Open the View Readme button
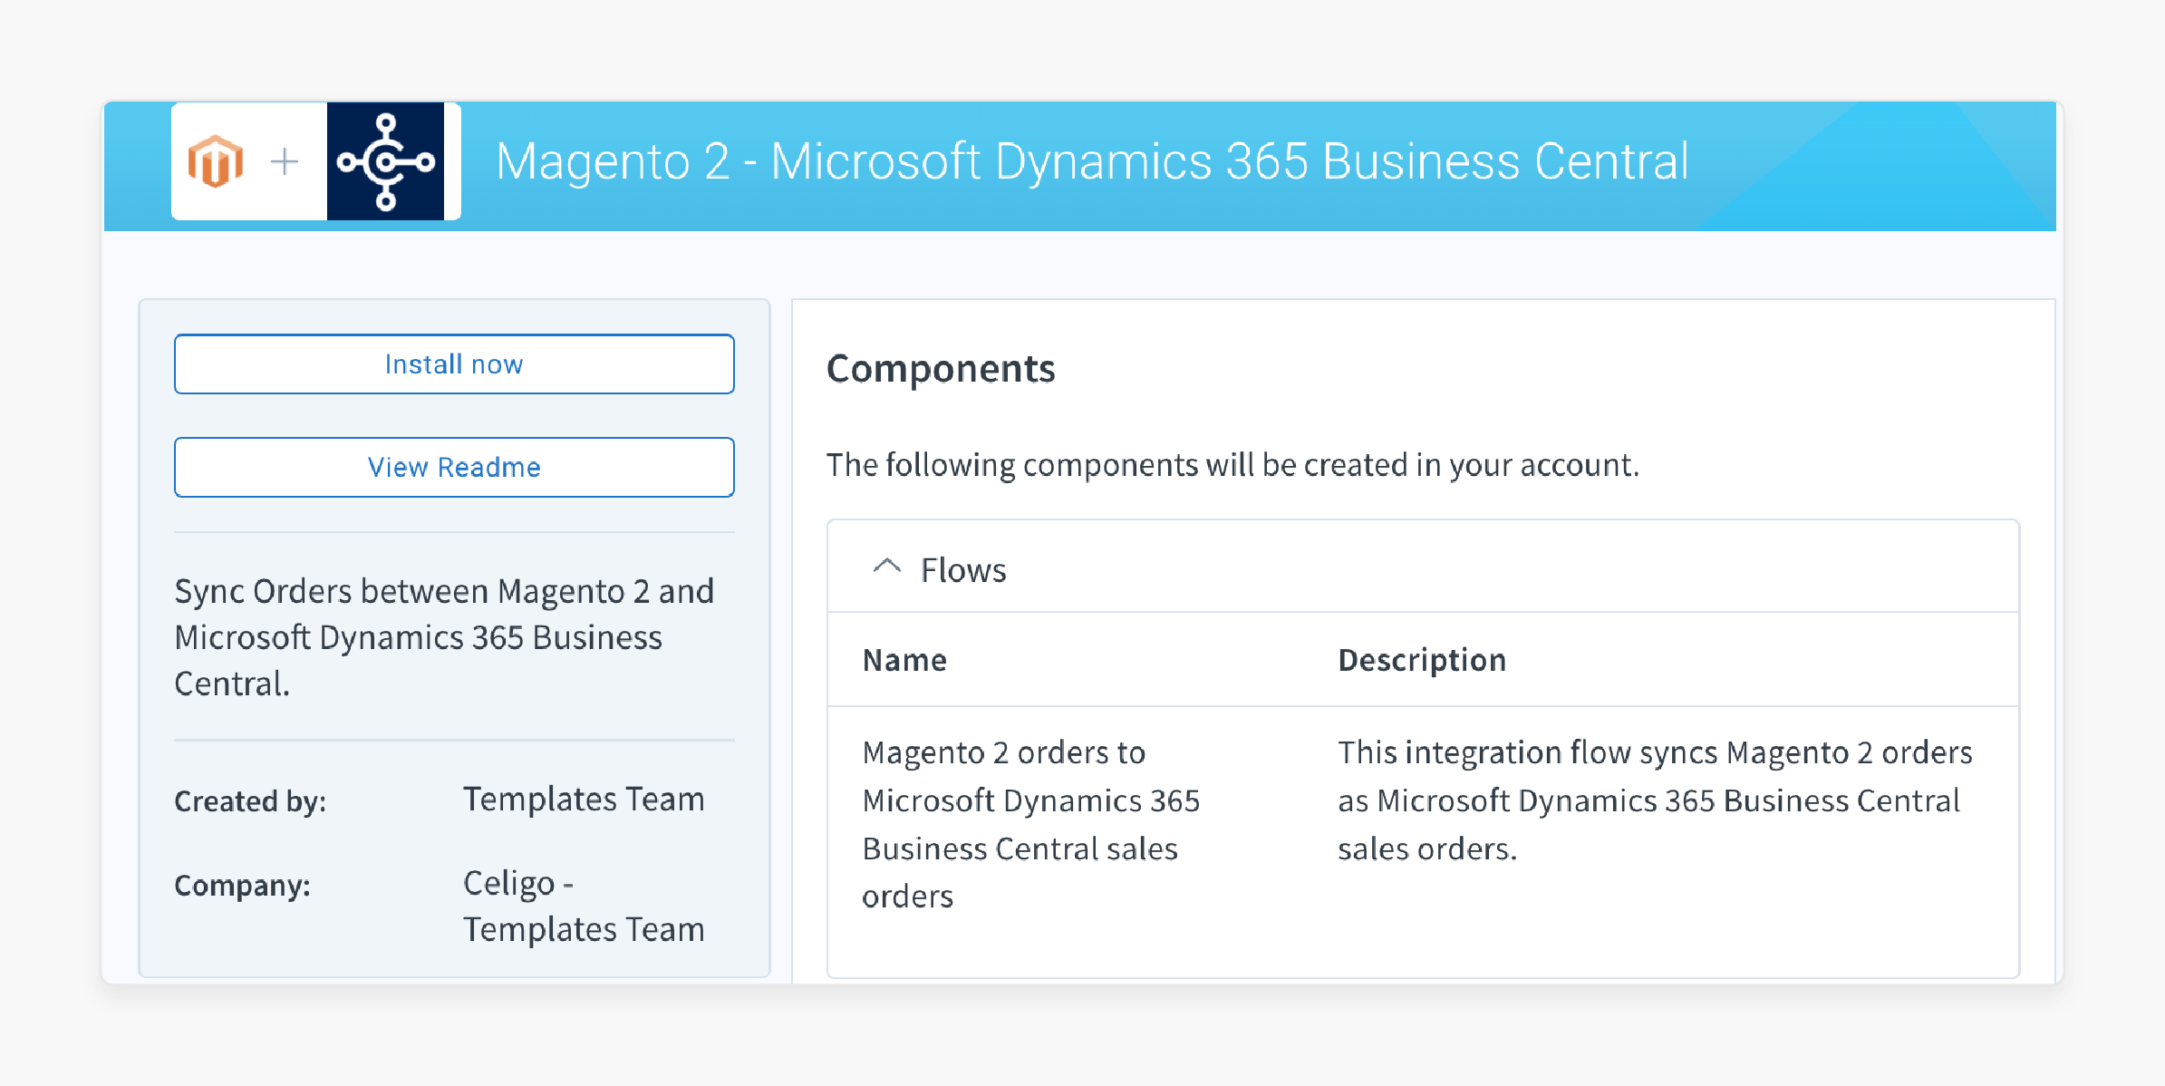2165x1086 pixels. pyautogui.click(x=454, y=467)
